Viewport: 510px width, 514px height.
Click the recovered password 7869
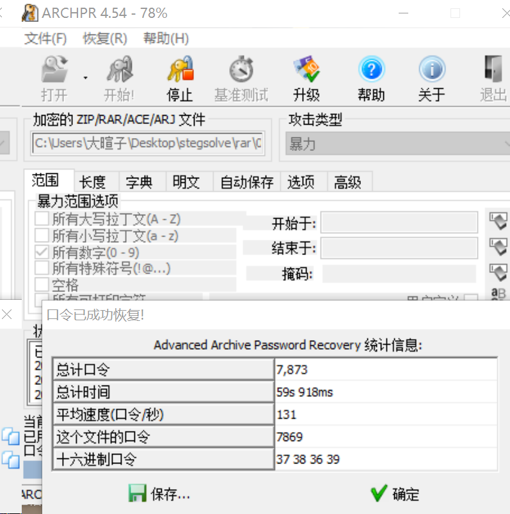coord(289,437)
